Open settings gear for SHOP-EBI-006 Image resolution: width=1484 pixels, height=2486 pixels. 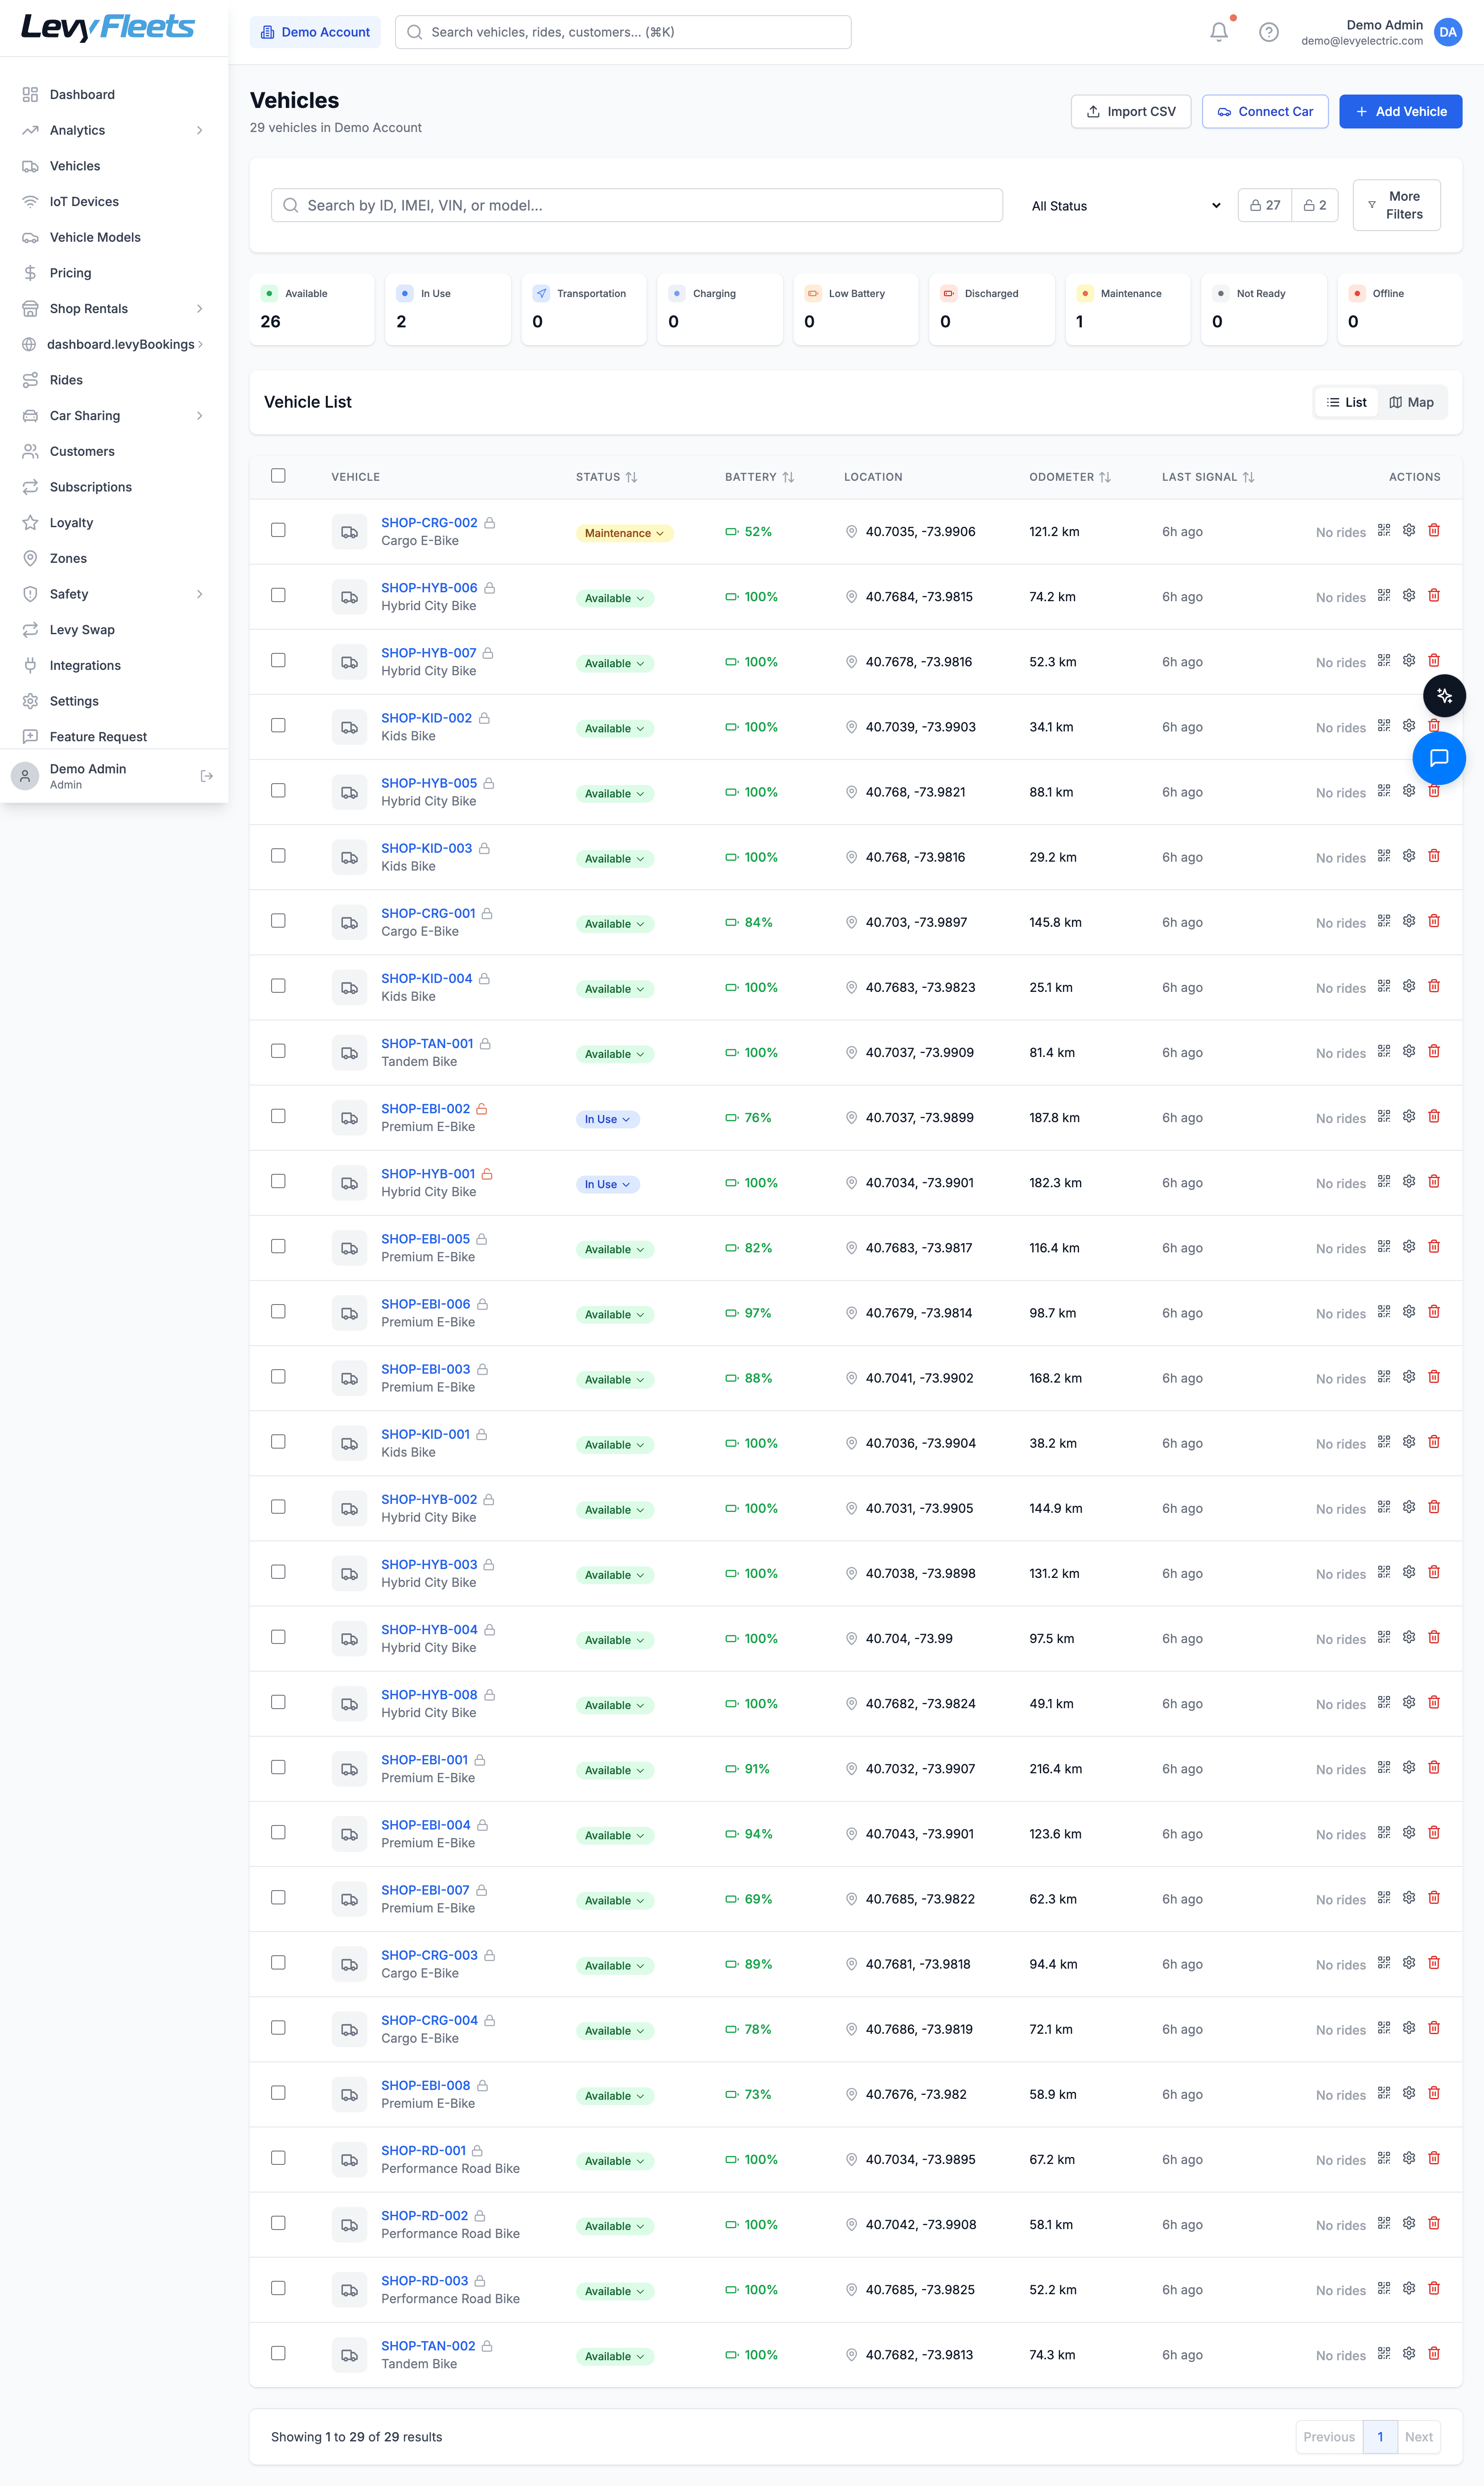(1409, 1311)
